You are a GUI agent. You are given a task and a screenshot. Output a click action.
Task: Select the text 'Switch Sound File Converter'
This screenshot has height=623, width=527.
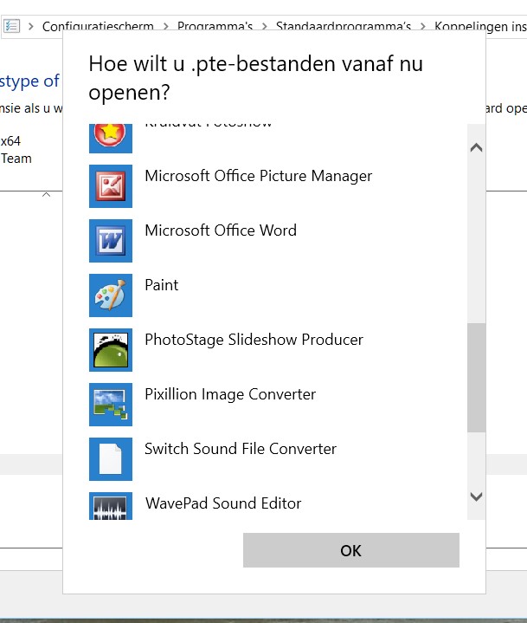(241, 449)
